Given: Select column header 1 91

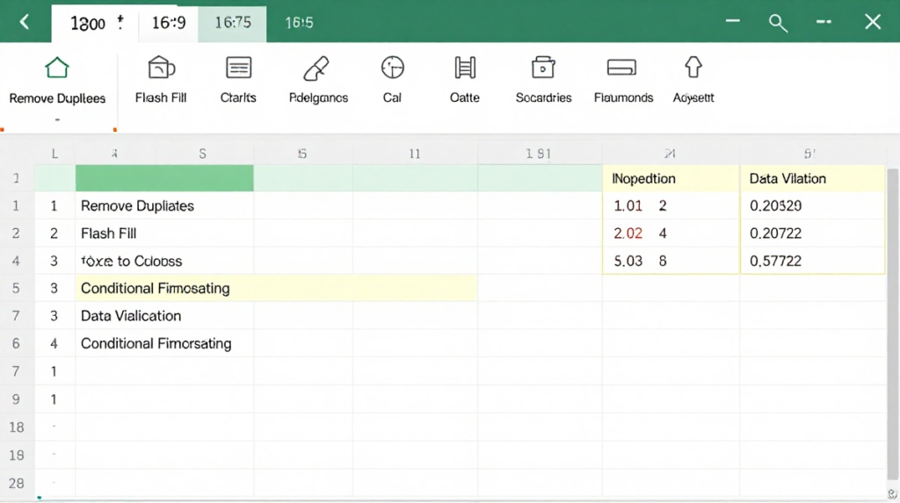Looking at the screenshot, I should coord(539,154).
